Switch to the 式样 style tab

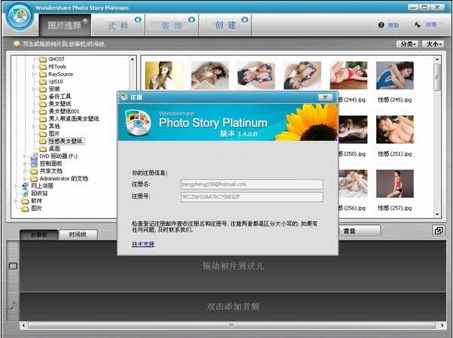click(x=117, y=26)
